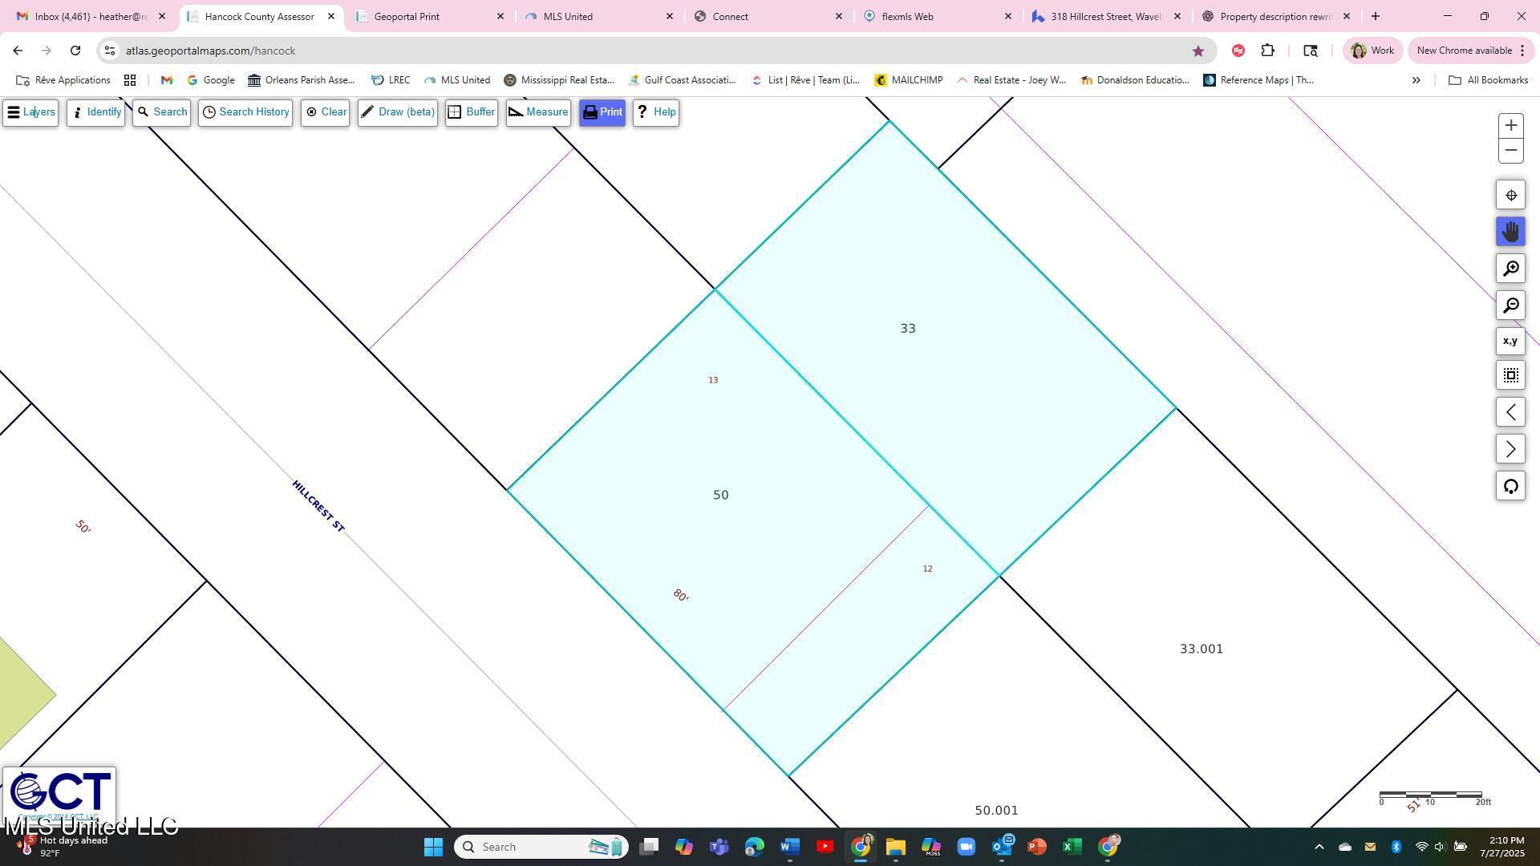Open the x,y coordinate tool

[x=1510, y=341]
